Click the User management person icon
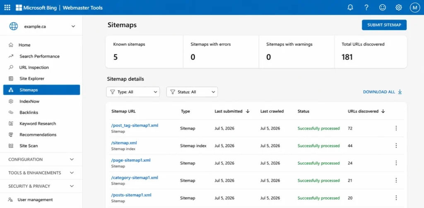This screenshot has width=424, height=208. coord(10,200)
